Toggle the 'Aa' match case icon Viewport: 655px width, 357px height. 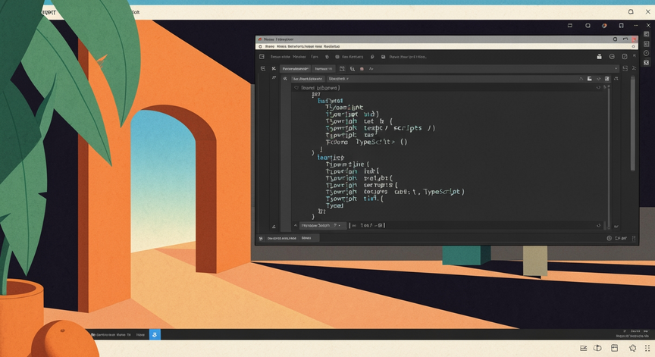pos(371,69)
